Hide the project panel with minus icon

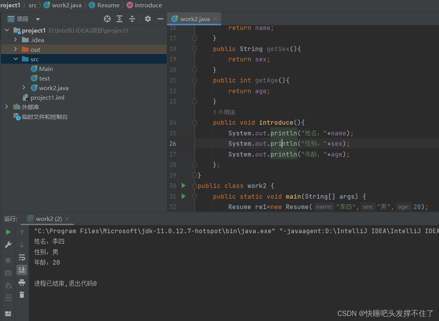(161, 19)
